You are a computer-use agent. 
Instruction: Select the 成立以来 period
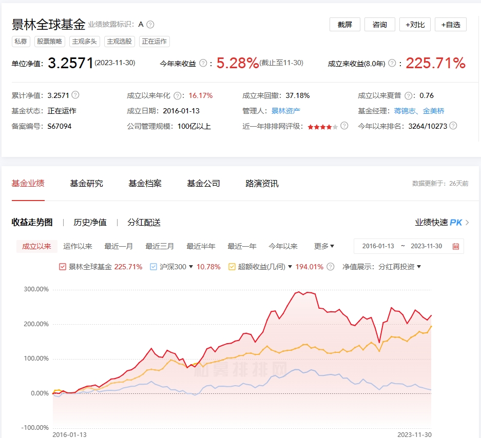(x=37, y=246)
